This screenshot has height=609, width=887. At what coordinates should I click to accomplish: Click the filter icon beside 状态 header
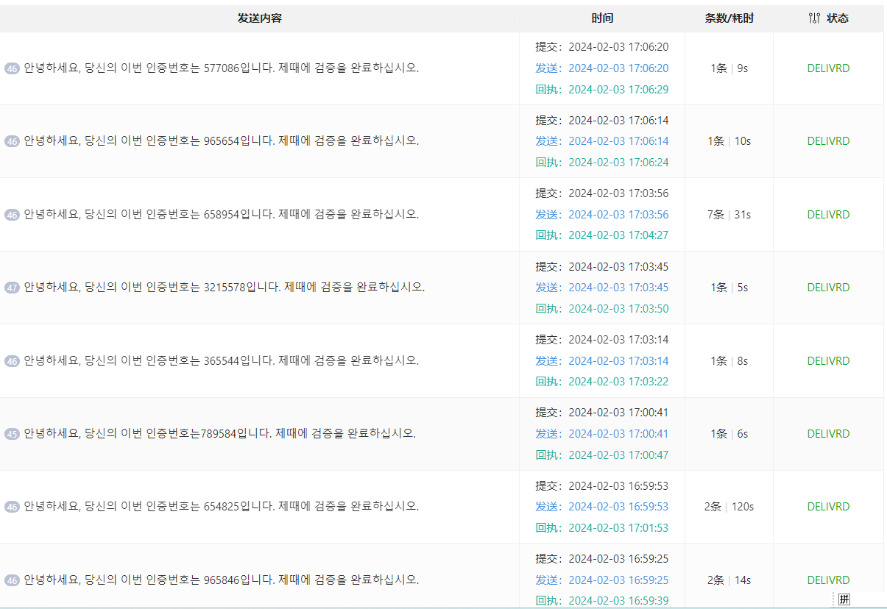click(x=813, y=18)
